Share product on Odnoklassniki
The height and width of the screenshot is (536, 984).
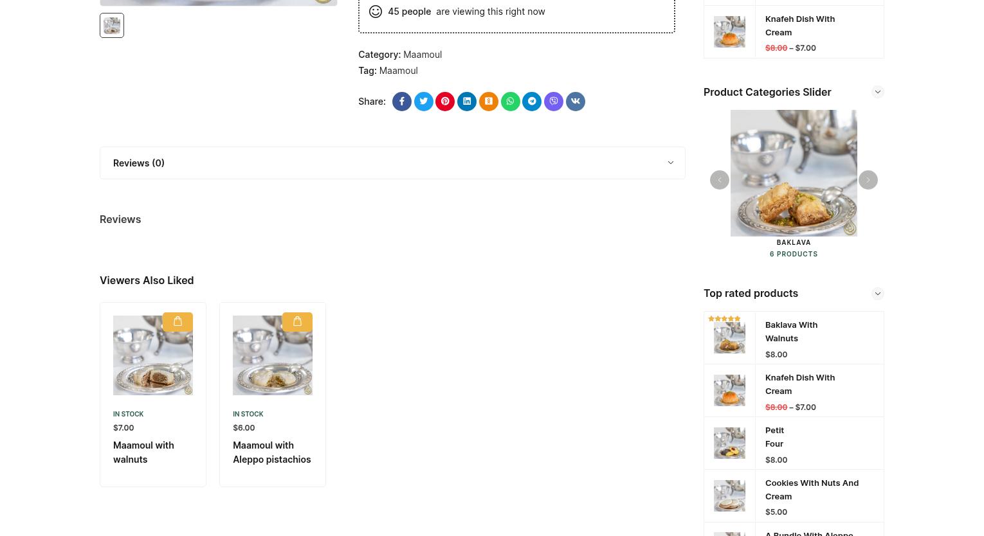pos(489,102)
